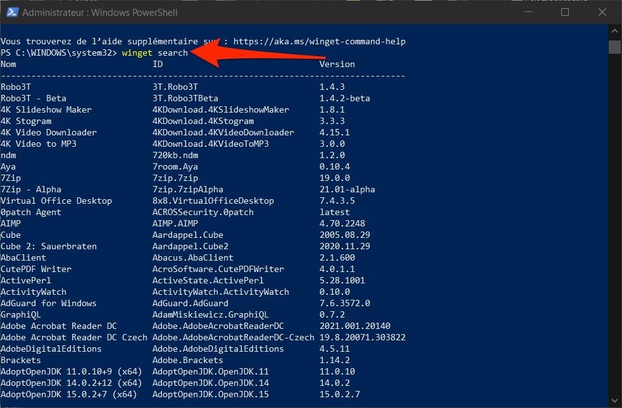Click 'Adobe.AdobeAcrobatReaderDC' ID
The image size is (622, 408).
pos(218,326)
